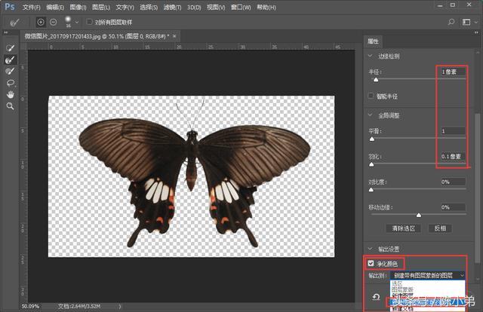Select the Refine Edge Brush tool

point(10,60)
